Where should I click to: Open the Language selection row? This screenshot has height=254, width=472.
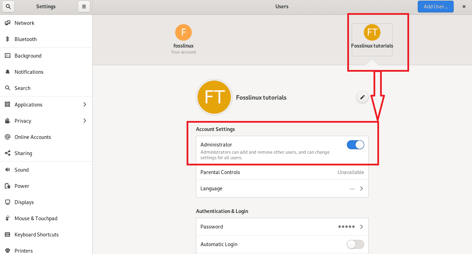coord(282,189)
